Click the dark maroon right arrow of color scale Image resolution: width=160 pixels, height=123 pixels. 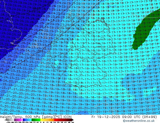click(72, 120)
